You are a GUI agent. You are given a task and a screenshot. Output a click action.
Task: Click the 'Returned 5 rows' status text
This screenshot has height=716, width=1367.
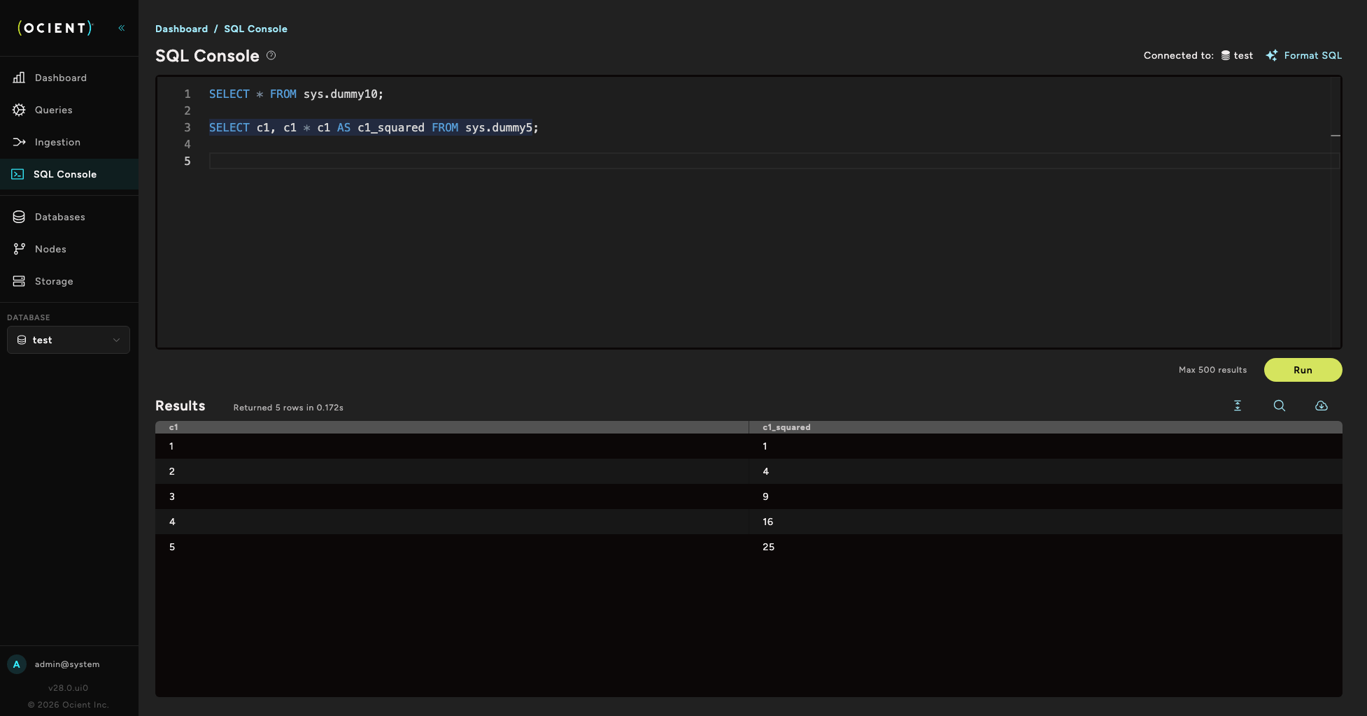pyautogui.click(x=288, y=408)
